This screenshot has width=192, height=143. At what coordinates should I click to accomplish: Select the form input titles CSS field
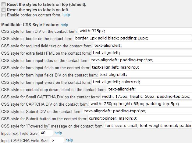point(141,60)
